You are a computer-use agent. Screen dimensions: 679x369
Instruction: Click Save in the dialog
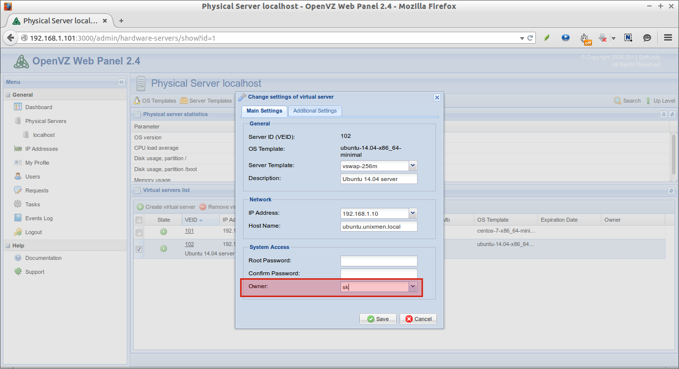pyautogui.click(x=378, y=319)
